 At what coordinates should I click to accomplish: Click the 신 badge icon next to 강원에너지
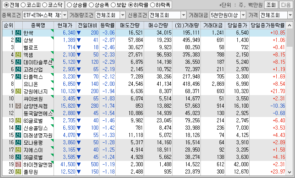(18, 91)
